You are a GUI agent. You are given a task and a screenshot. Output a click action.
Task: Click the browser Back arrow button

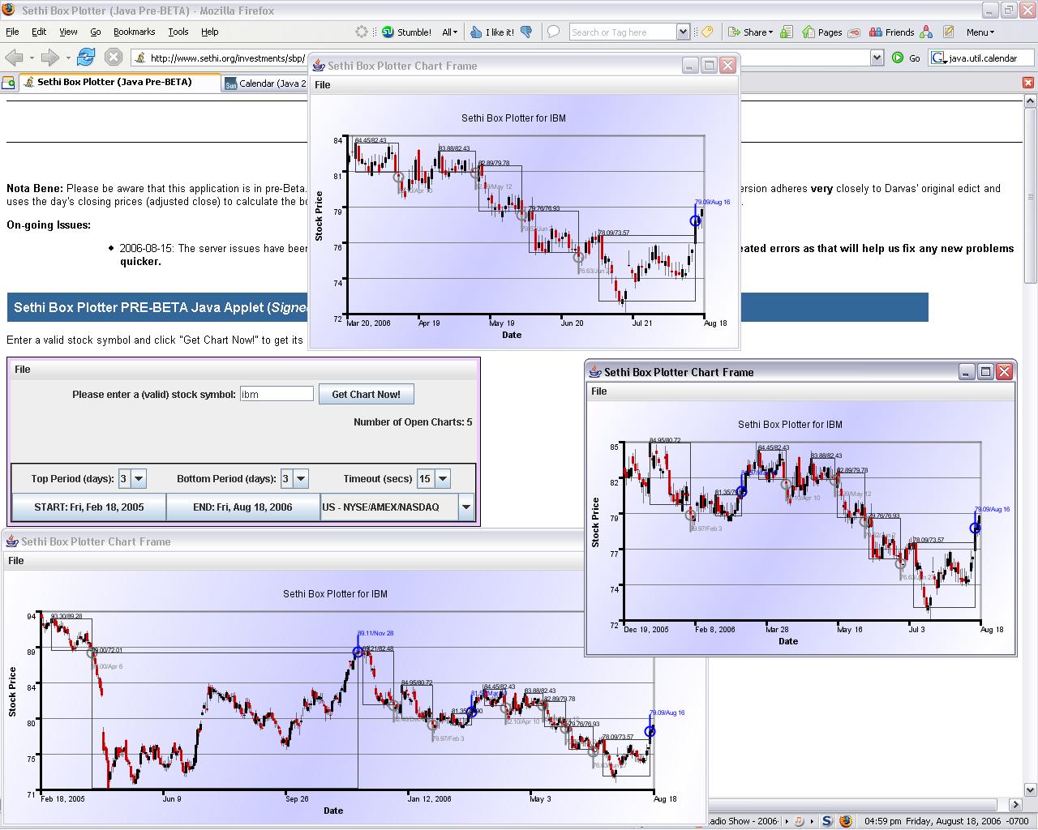pos(15,58)
